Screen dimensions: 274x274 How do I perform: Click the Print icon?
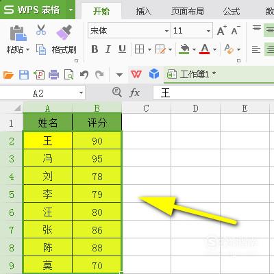54,75
